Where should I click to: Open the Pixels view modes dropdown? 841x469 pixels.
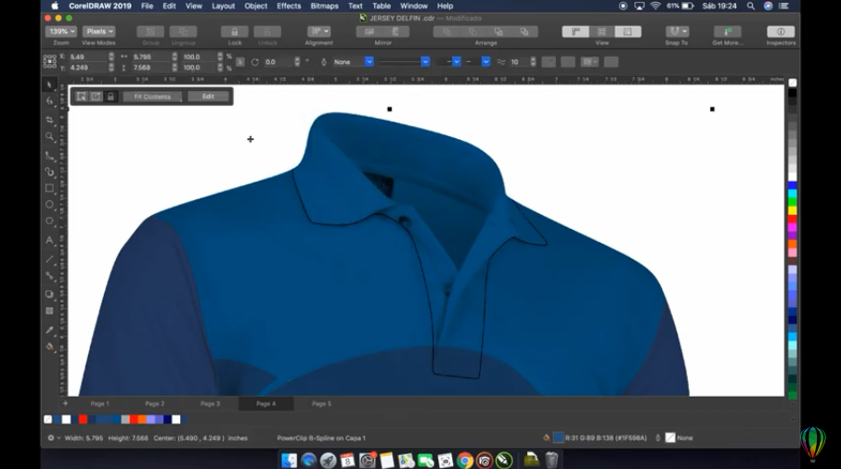[98, 32]
